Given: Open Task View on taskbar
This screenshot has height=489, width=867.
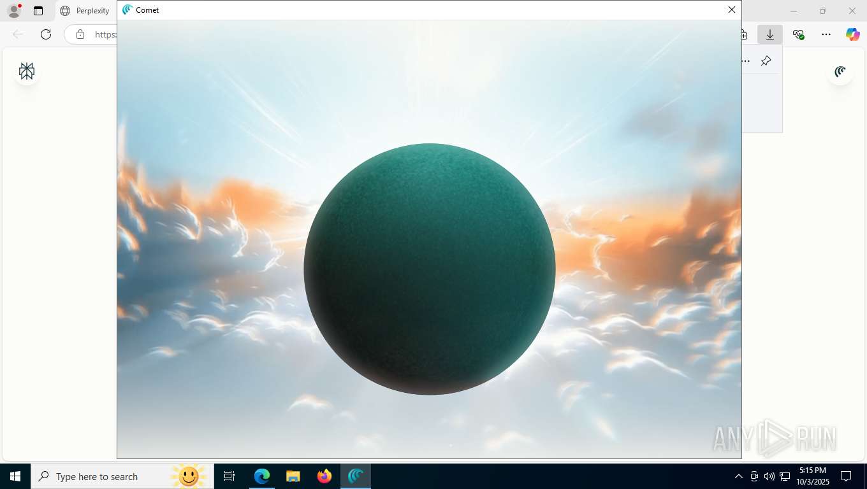Looking at the screenshot, I should [x=229, y=476].
